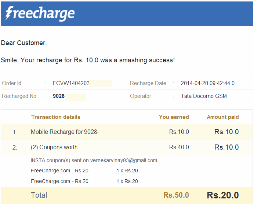Click the Recharge Date timestamp value

[x=208, y=83]
